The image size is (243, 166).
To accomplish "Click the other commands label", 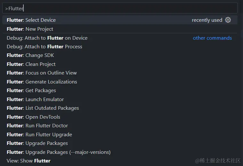I will pos(212,38).
